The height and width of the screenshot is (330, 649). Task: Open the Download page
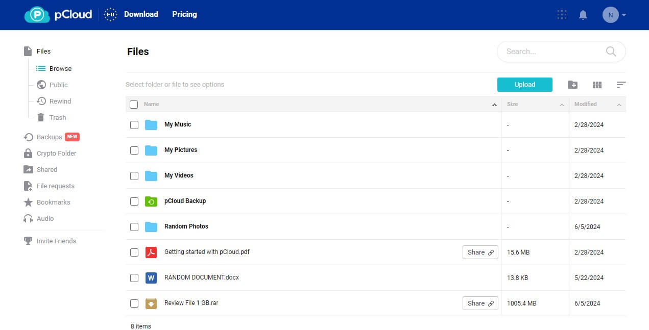click(x=141, y=14)
